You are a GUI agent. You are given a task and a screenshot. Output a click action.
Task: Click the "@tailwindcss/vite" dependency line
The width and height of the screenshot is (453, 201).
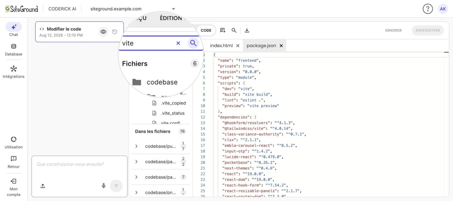(x=257, y=129)
